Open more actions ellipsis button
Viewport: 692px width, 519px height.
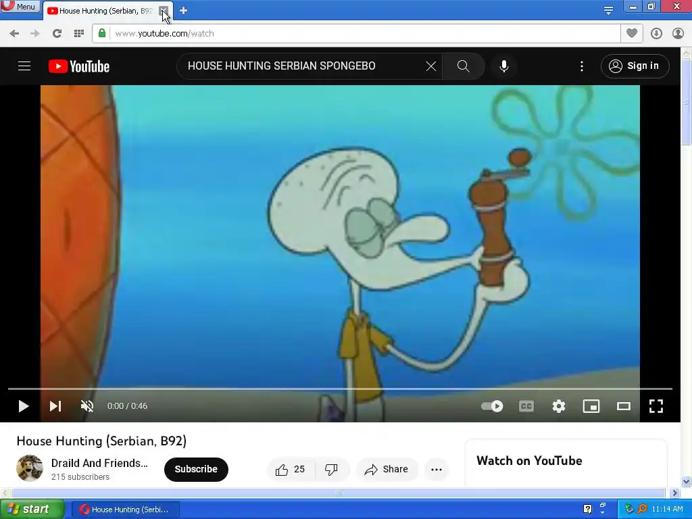click(437, 470)
